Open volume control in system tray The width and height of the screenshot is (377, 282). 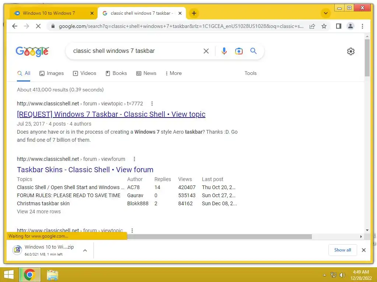(342, 275)
